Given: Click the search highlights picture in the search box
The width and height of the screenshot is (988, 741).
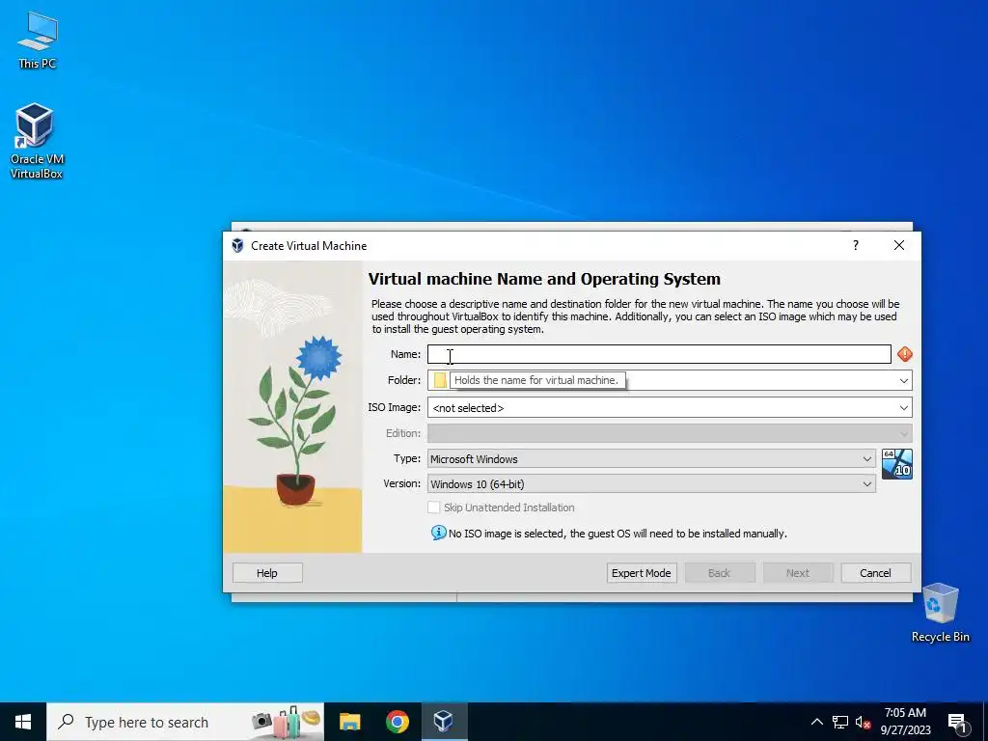Looking at the screenshot, I should coord(286,721).
